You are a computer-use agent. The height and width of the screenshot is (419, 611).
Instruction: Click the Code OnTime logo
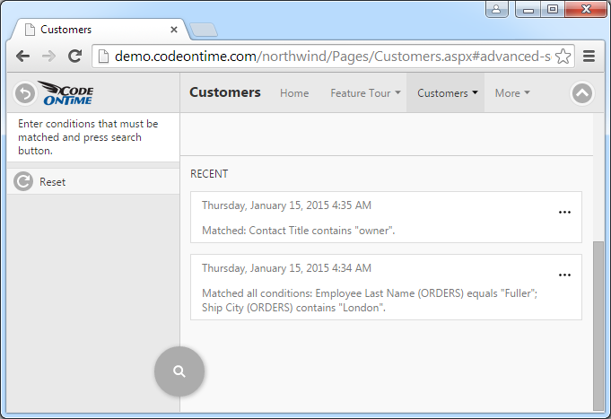click(67, 93)
